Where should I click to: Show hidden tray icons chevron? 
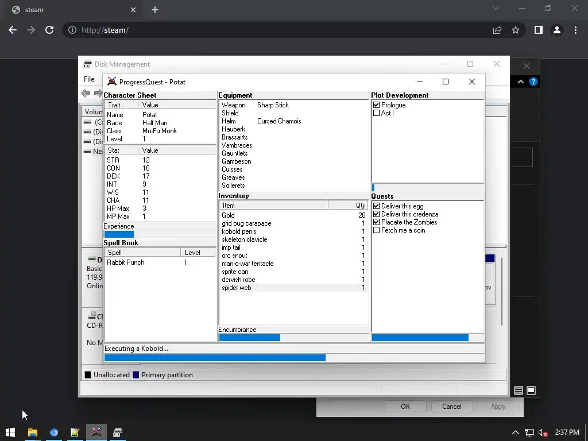516,432
